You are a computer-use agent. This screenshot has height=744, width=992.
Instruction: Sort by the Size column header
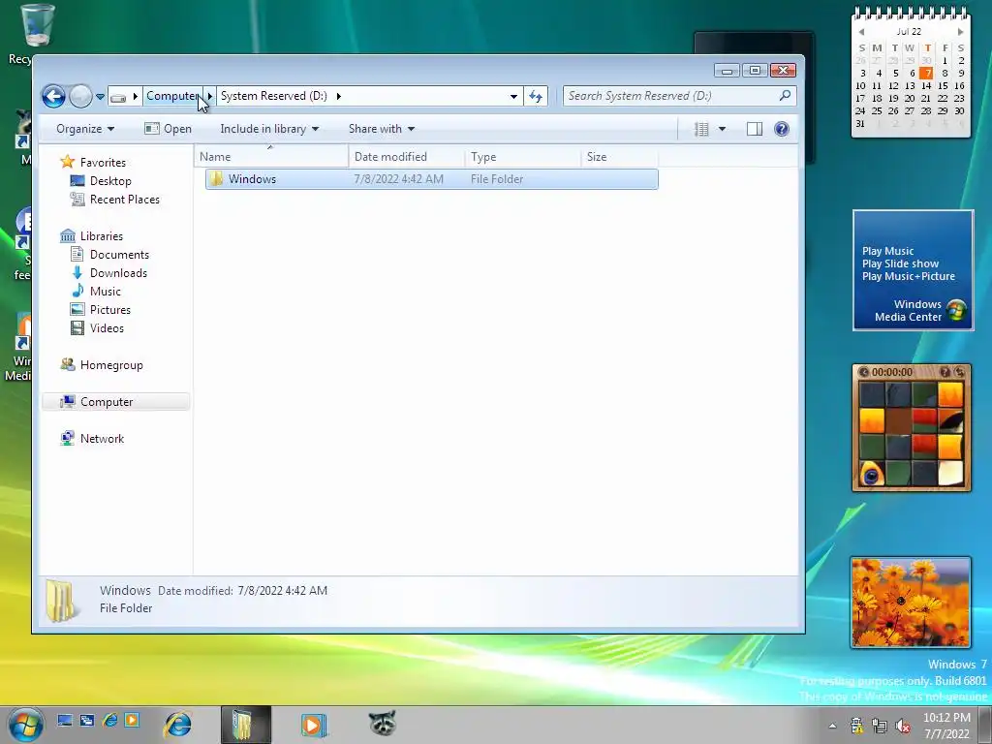pos(619,157)
